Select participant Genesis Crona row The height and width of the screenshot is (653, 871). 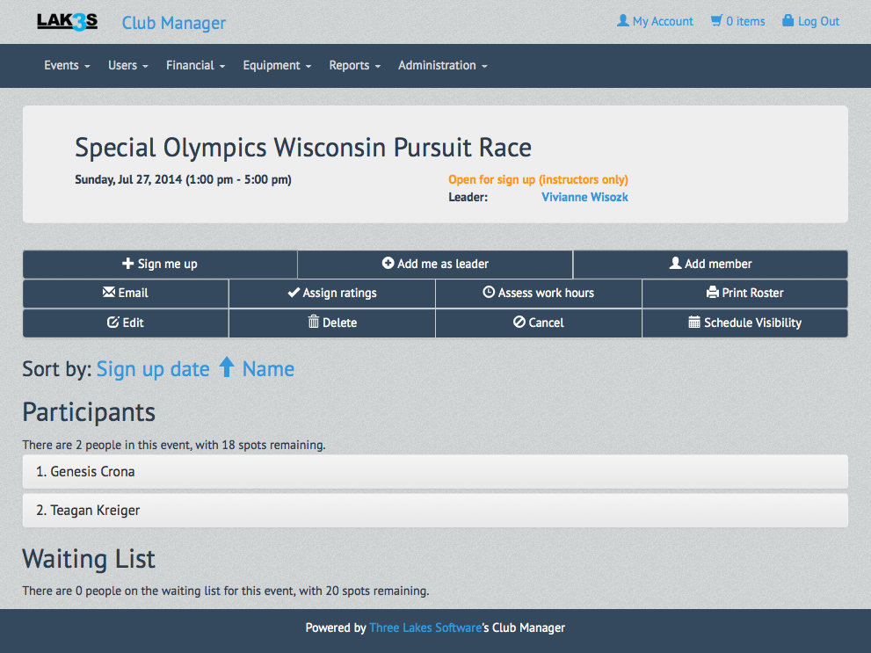click(x=434, y=472)
